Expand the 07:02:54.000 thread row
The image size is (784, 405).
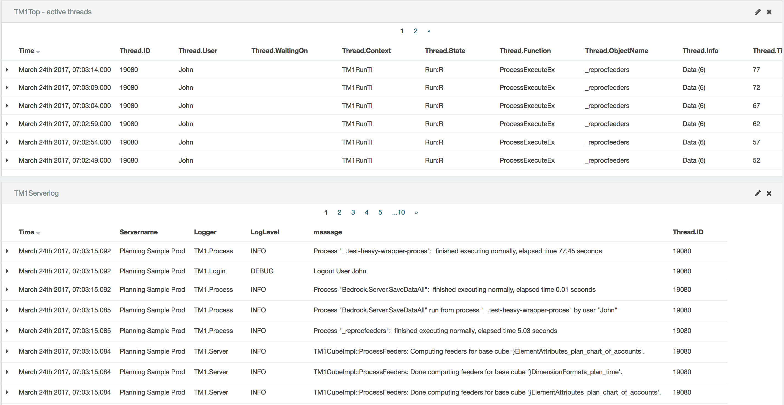coord(7,142)
